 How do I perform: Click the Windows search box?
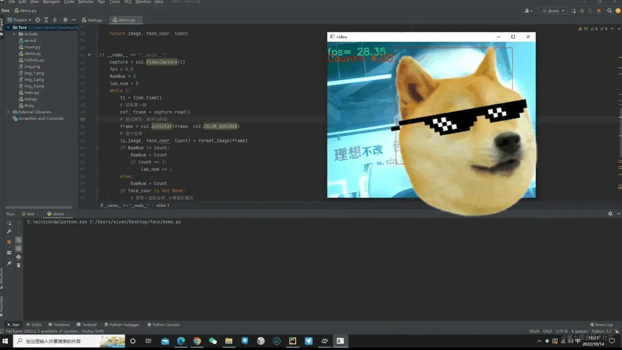pos(69,341)
